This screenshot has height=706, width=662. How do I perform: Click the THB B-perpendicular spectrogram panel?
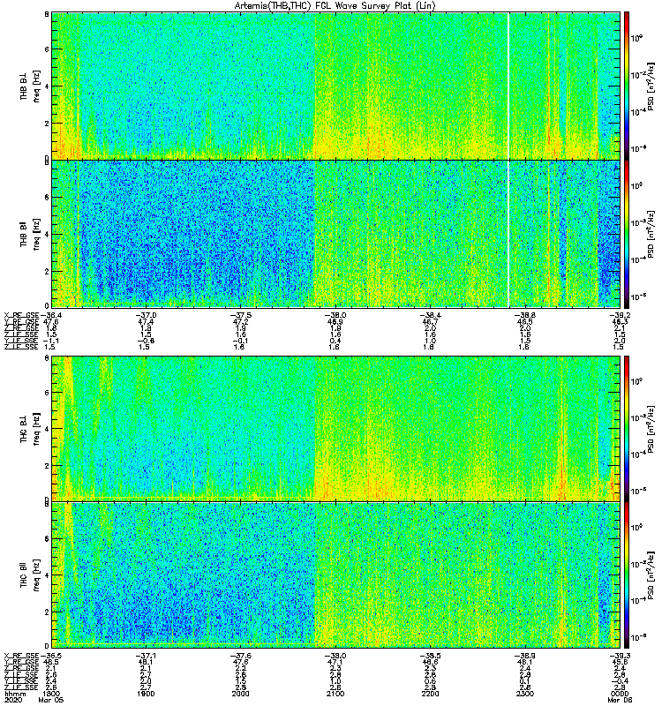coord(336,86)
